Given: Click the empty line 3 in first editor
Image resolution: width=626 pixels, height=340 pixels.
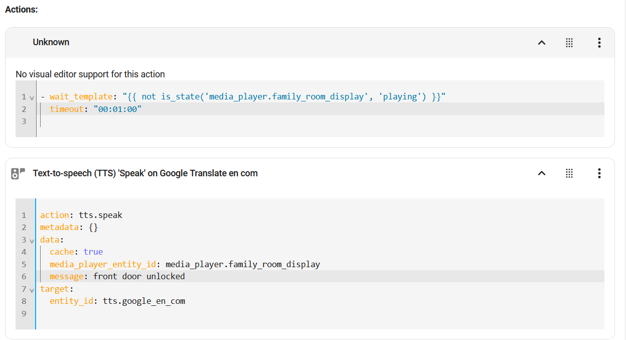Looking at the screenshot, I should point(320,122).
